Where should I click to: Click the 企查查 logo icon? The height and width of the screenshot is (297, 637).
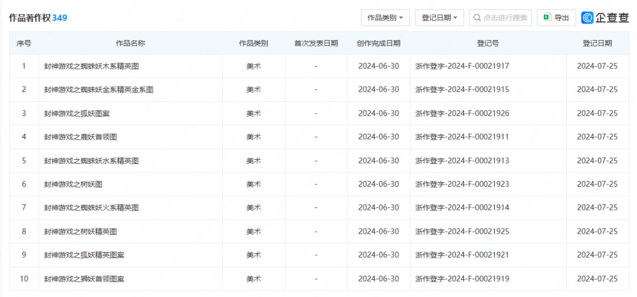(588, 18)
